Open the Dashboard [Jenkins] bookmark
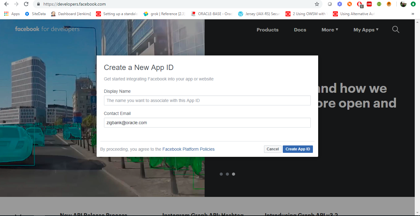This screenshot has height=216, width=420. (71, 14)
